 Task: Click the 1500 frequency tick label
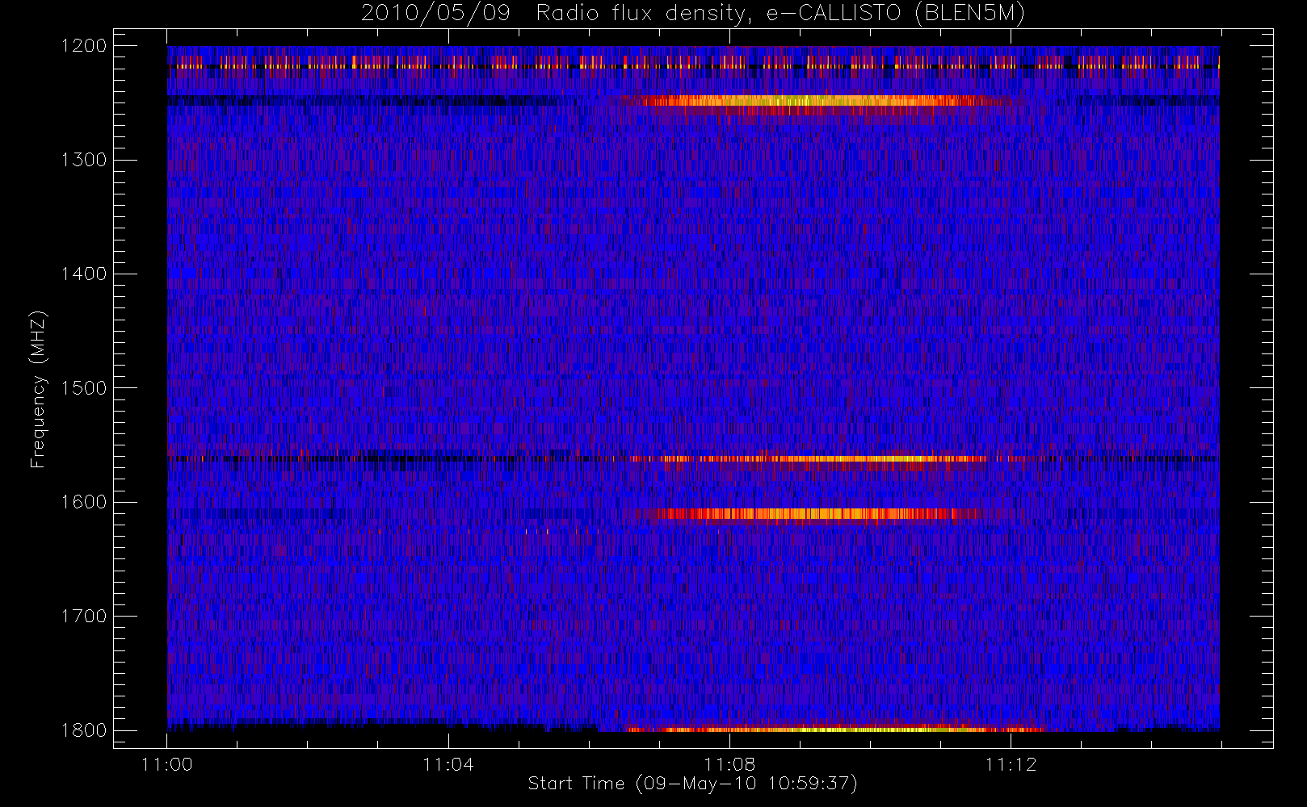84,387
